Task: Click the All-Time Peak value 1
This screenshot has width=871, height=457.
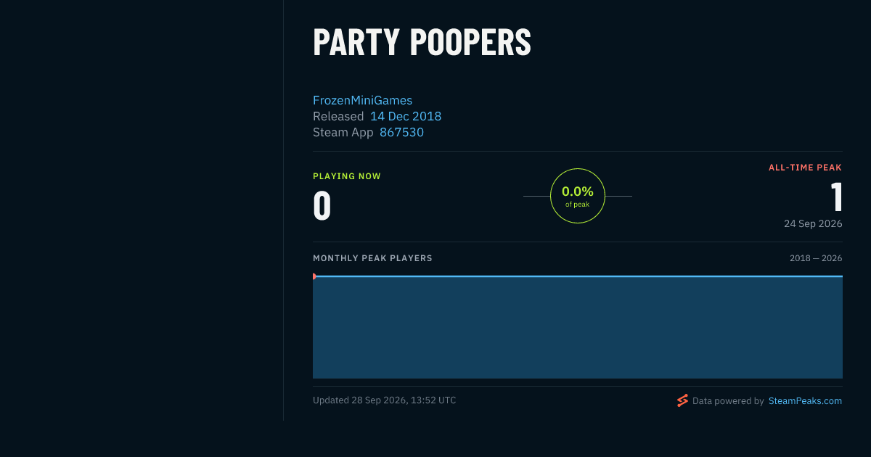Action: (836, 197)
